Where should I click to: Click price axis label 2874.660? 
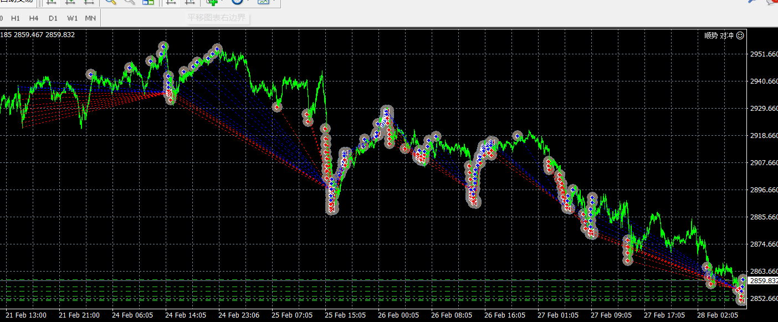click(764, 244)
